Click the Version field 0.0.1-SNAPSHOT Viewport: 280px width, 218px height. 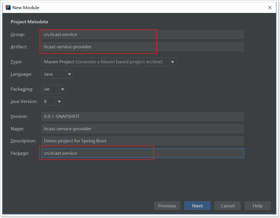click(143, 116)
